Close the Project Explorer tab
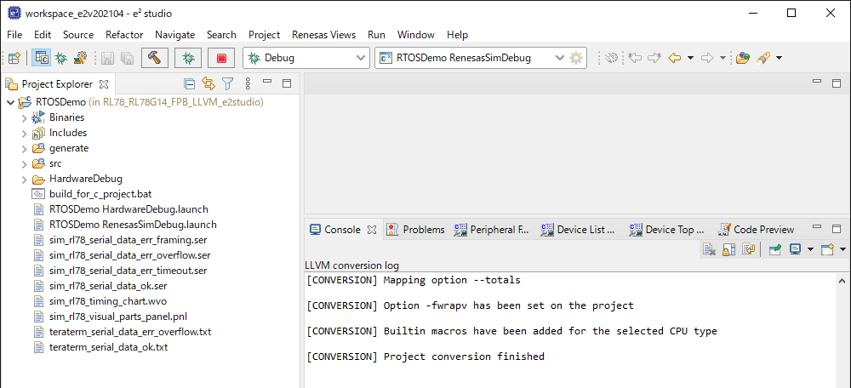This screenshot has height=388, width=851. click(104, 84)
